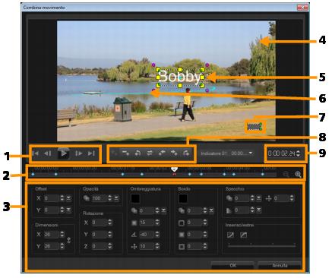Image resolution: width=332 pixels, height=278 pixels.
Task: Cancel with the Annulla button
Action: point(280,265)
